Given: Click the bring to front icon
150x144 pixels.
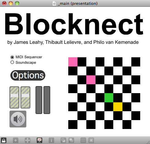Looking at the screenshot, I should pos(63,140).
